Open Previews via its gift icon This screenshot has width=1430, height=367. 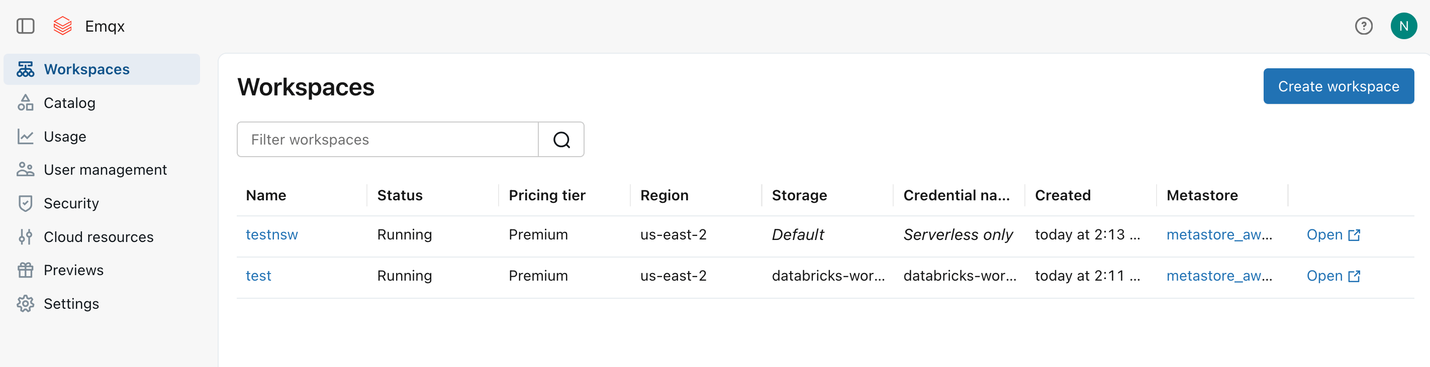point(26,270)
